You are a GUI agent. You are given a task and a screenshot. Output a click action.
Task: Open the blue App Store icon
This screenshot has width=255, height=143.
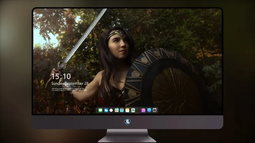click(149, 110)
